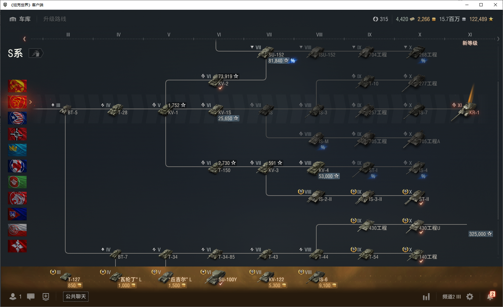
Task: Expand the chevron beside the USSR flag
Action: (x=30, y=102)
